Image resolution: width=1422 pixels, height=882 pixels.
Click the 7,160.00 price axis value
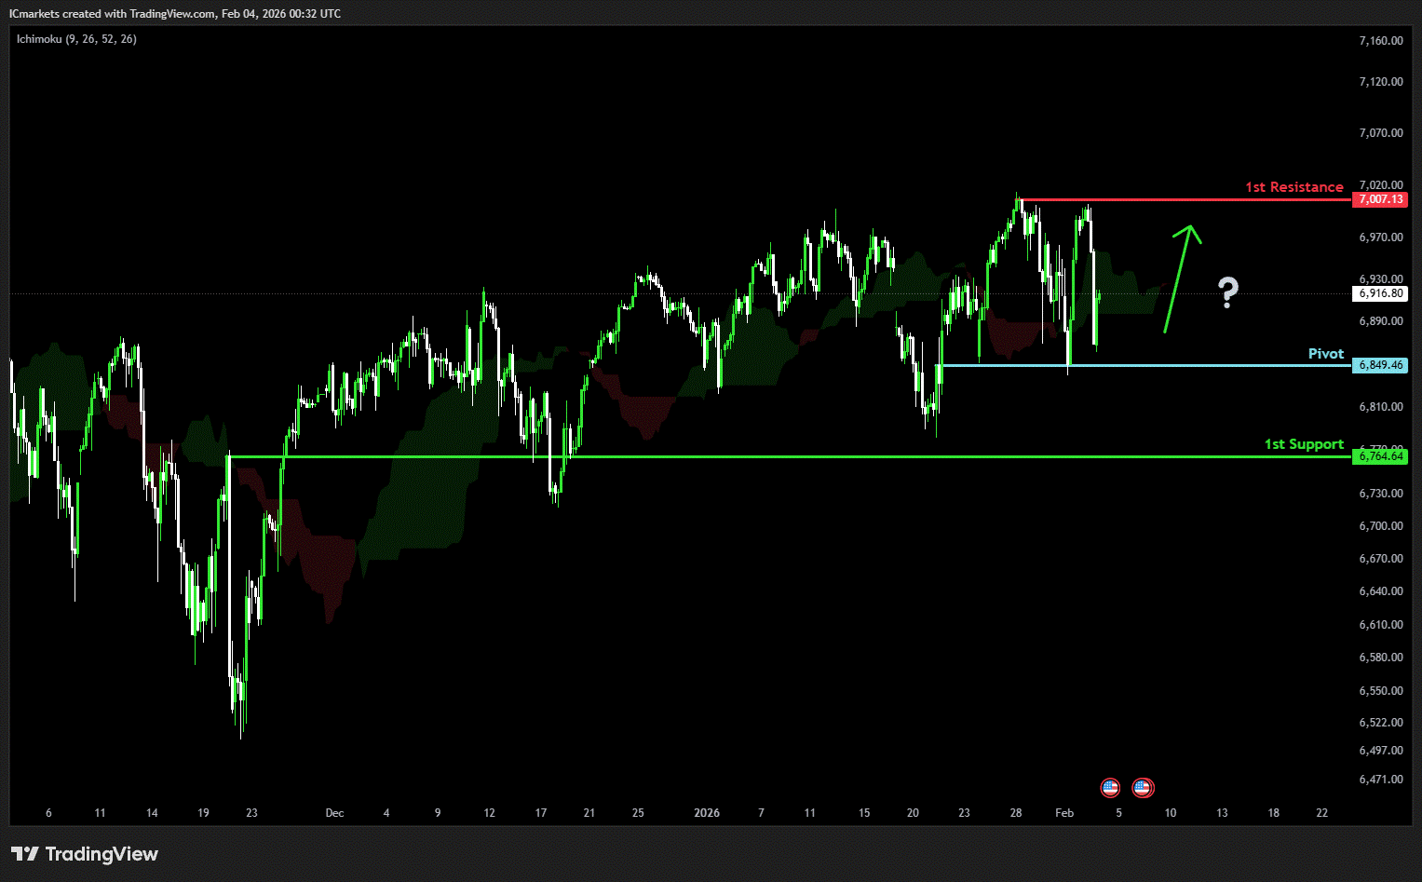[1380, 41]
